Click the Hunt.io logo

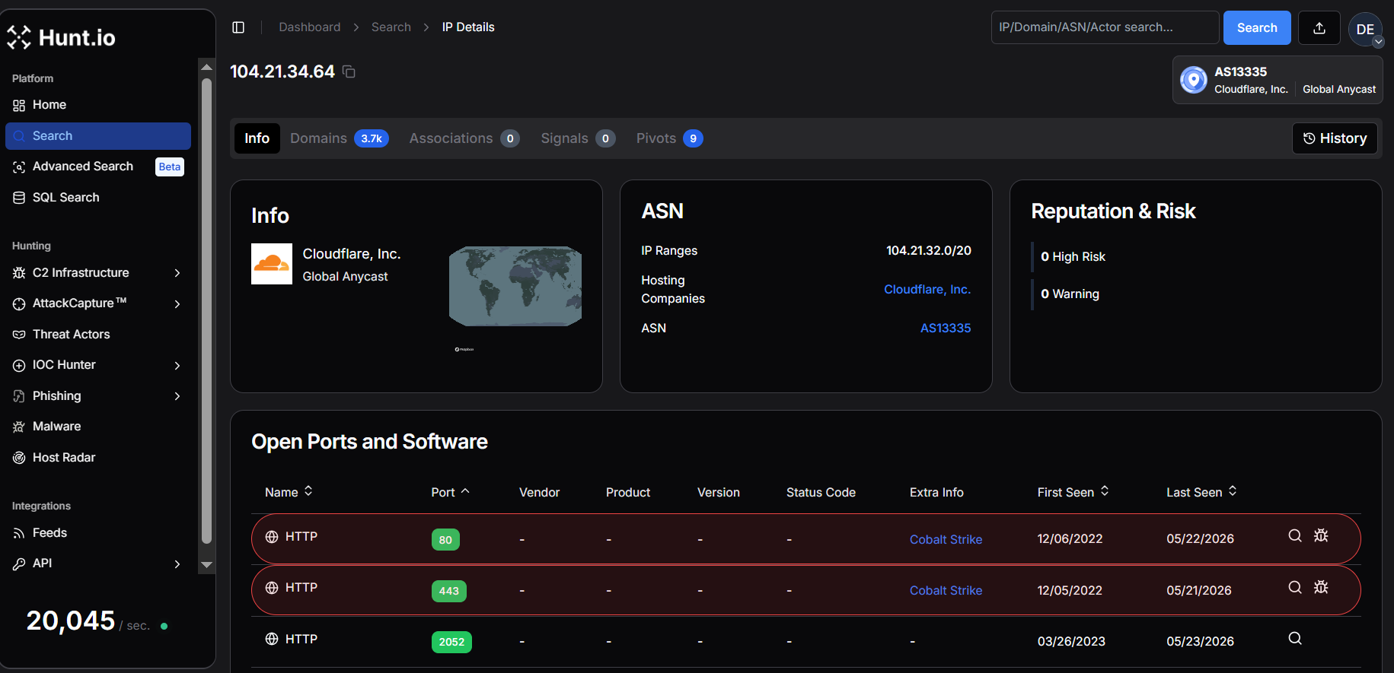coord(62,37)
